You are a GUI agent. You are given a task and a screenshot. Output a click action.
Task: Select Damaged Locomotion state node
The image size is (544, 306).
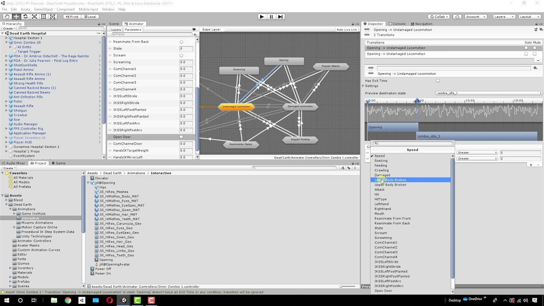(x=300, y=106)
